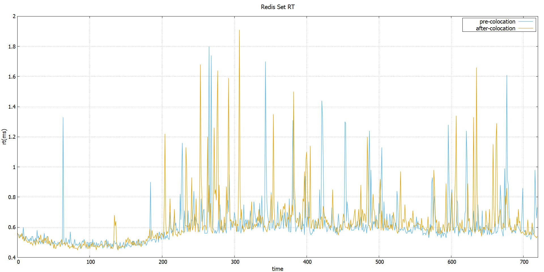Select the 0 tick on the x-axis
544x272 pixels.
[x=18, y=262]
